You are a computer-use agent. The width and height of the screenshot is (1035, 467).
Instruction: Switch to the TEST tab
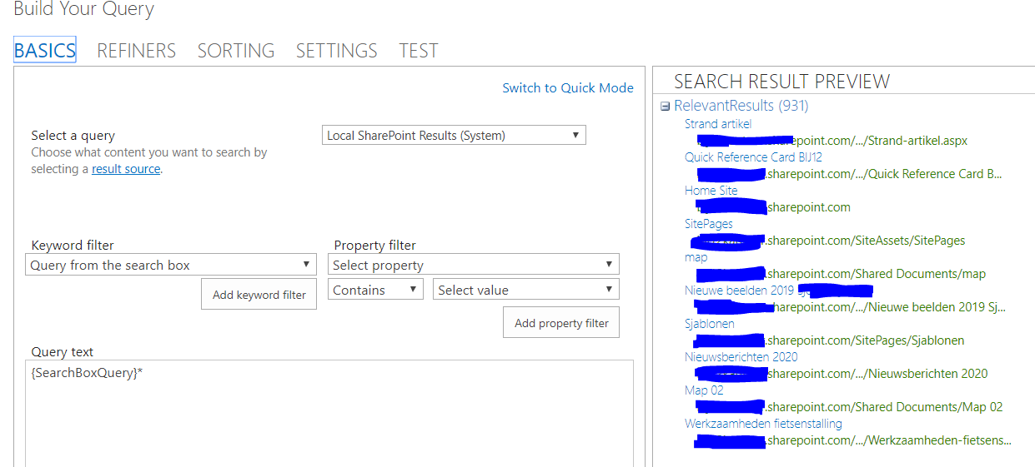pyautogui.click(x=419, y=51)
